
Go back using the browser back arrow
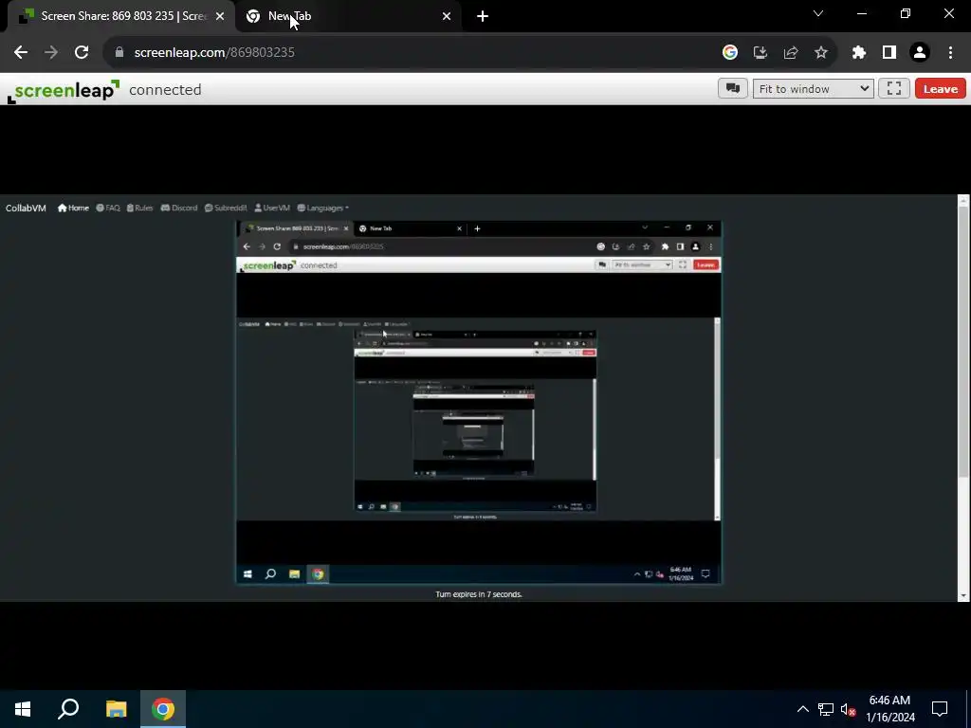click(x=21, y=53)
